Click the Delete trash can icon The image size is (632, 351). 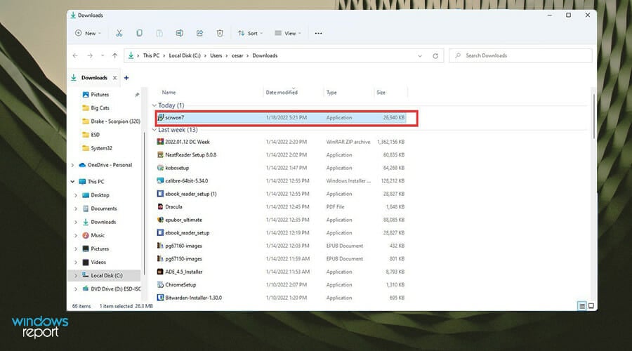[x=220, y=33]
